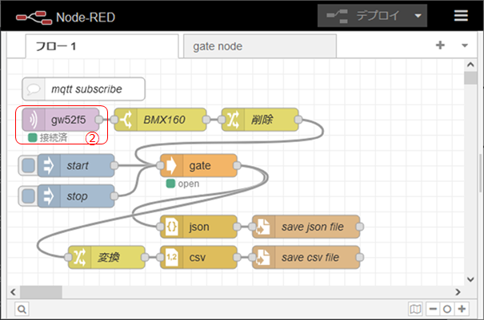Click the gw52f5 MQTT input node
The width and height of the screenshot is (484, 320).
click(x=66, y=120)
